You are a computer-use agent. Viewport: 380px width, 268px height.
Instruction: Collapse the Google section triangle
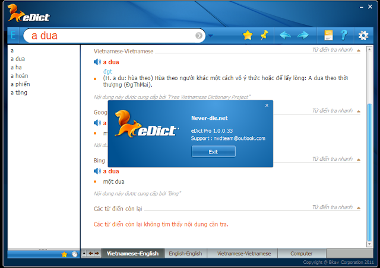tap(359, 111)
